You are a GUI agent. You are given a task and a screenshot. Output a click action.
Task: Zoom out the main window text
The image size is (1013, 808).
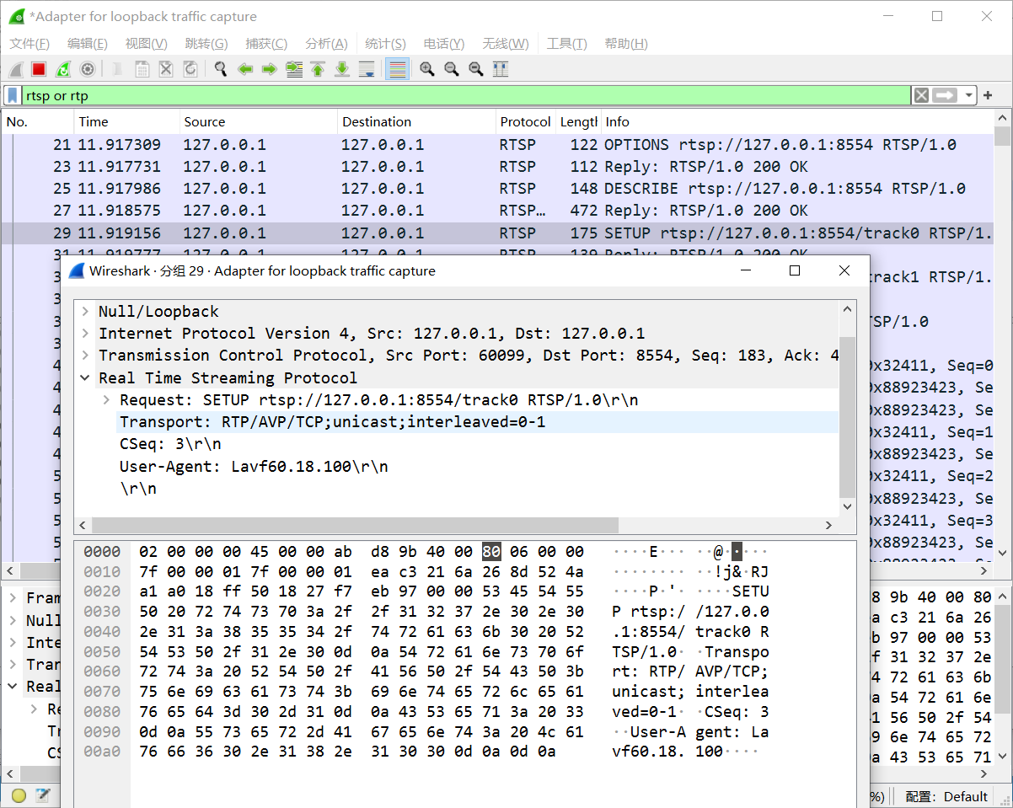452,69
